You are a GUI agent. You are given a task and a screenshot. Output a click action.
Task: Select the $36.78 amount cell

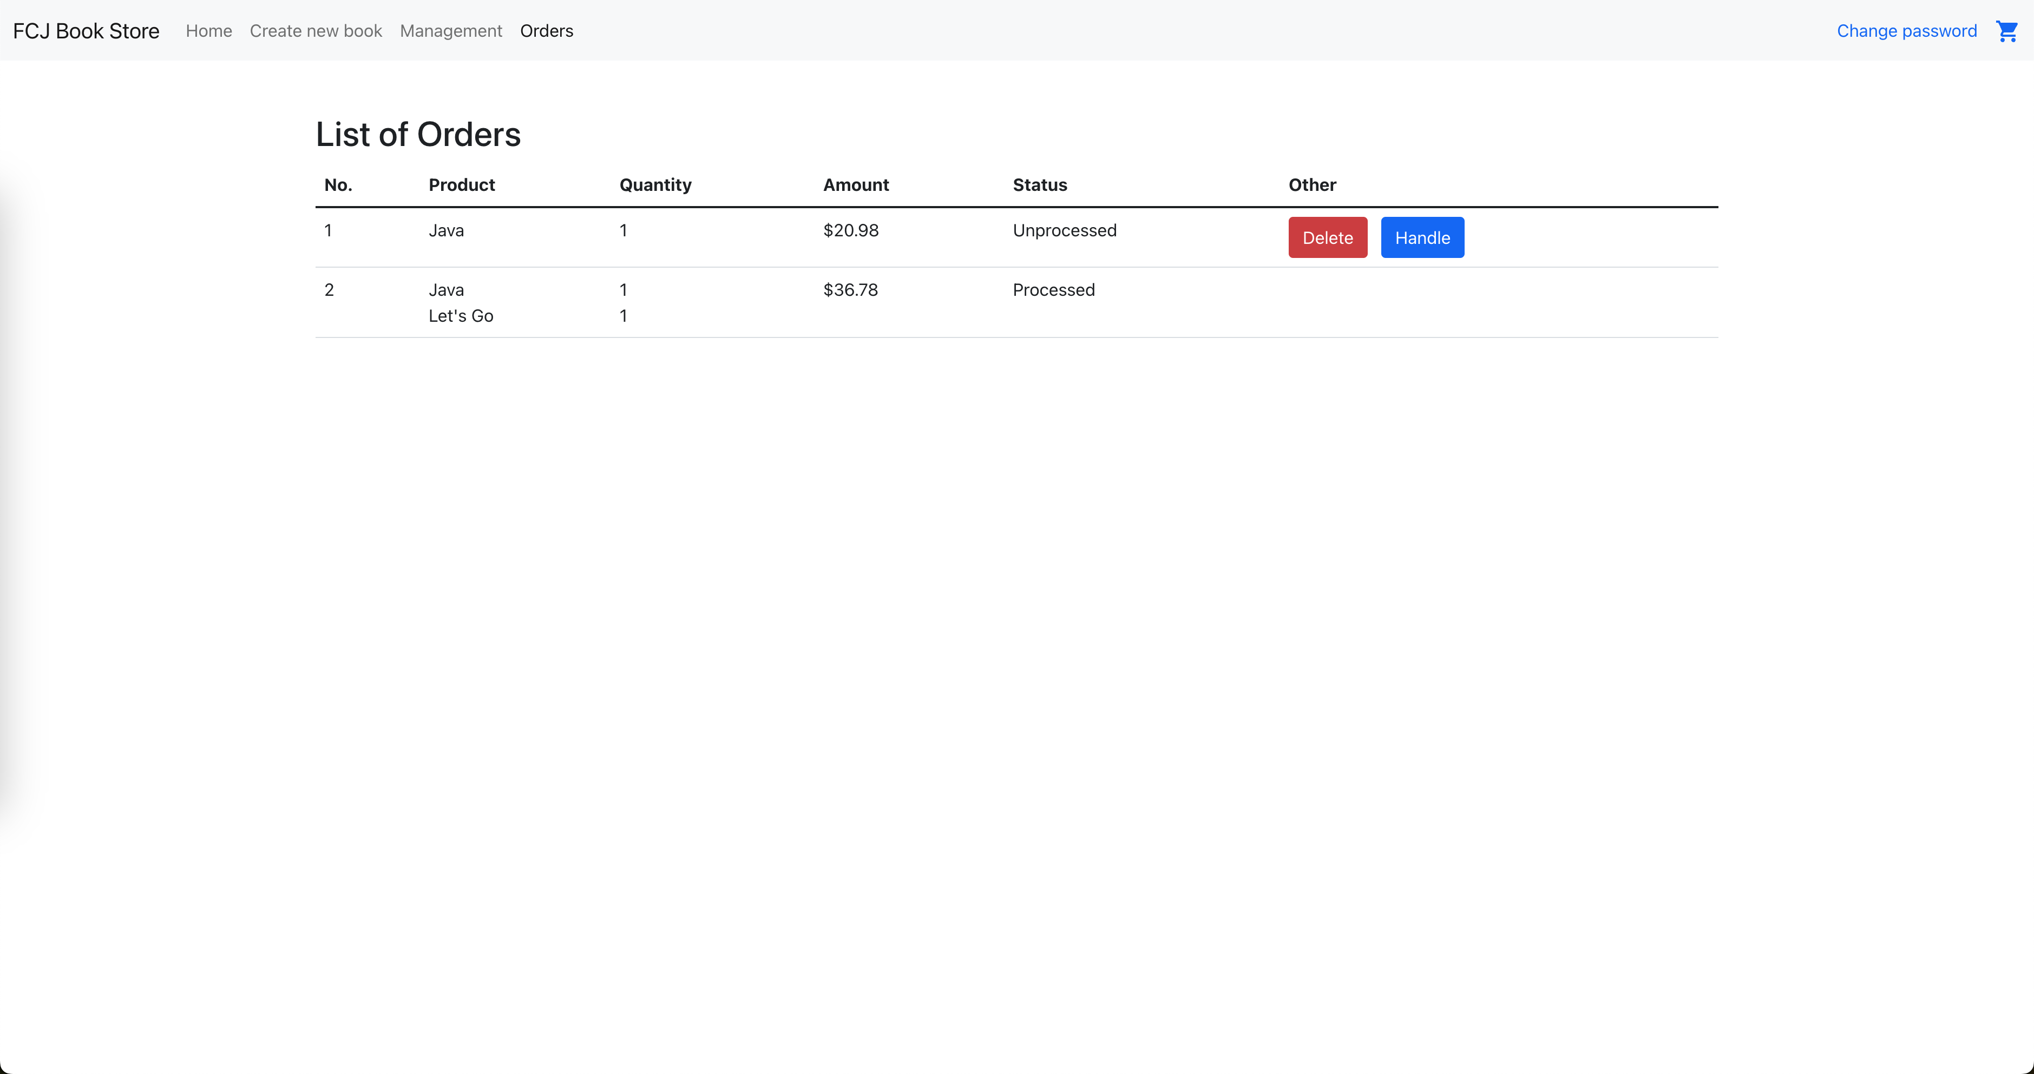tap(850, 290)
